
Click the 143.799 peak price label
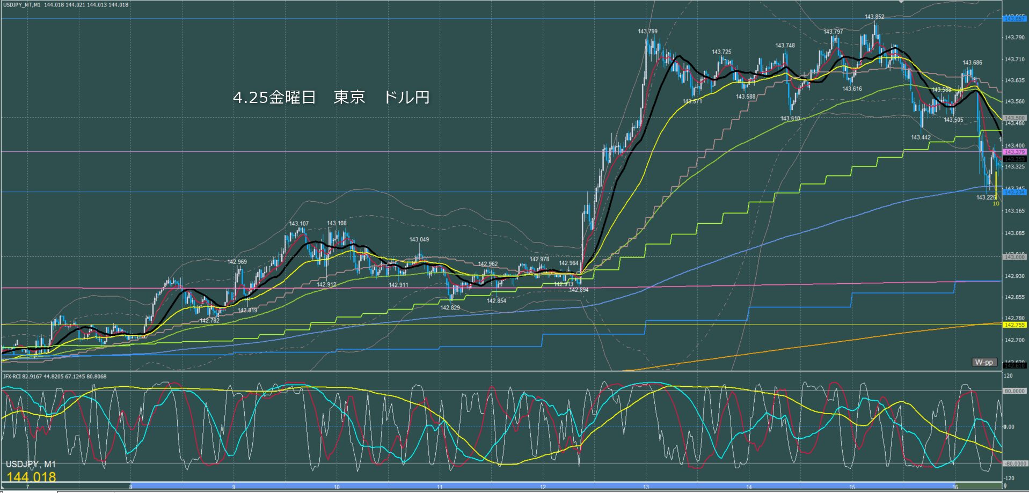pyautogui.click(x=647, y=32)
